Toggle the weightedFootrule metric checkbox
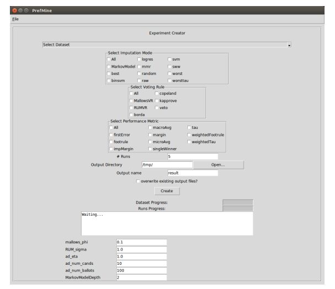The width and height of the screenshot is (335, 289). click(190, 134)
